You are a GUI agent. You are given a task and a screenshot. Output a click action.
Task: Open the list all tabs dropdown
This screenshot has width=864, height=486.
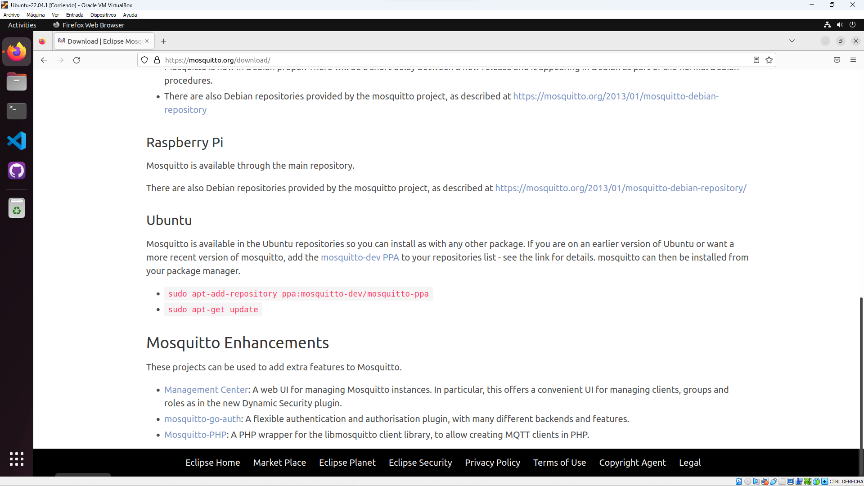point(792,41)
